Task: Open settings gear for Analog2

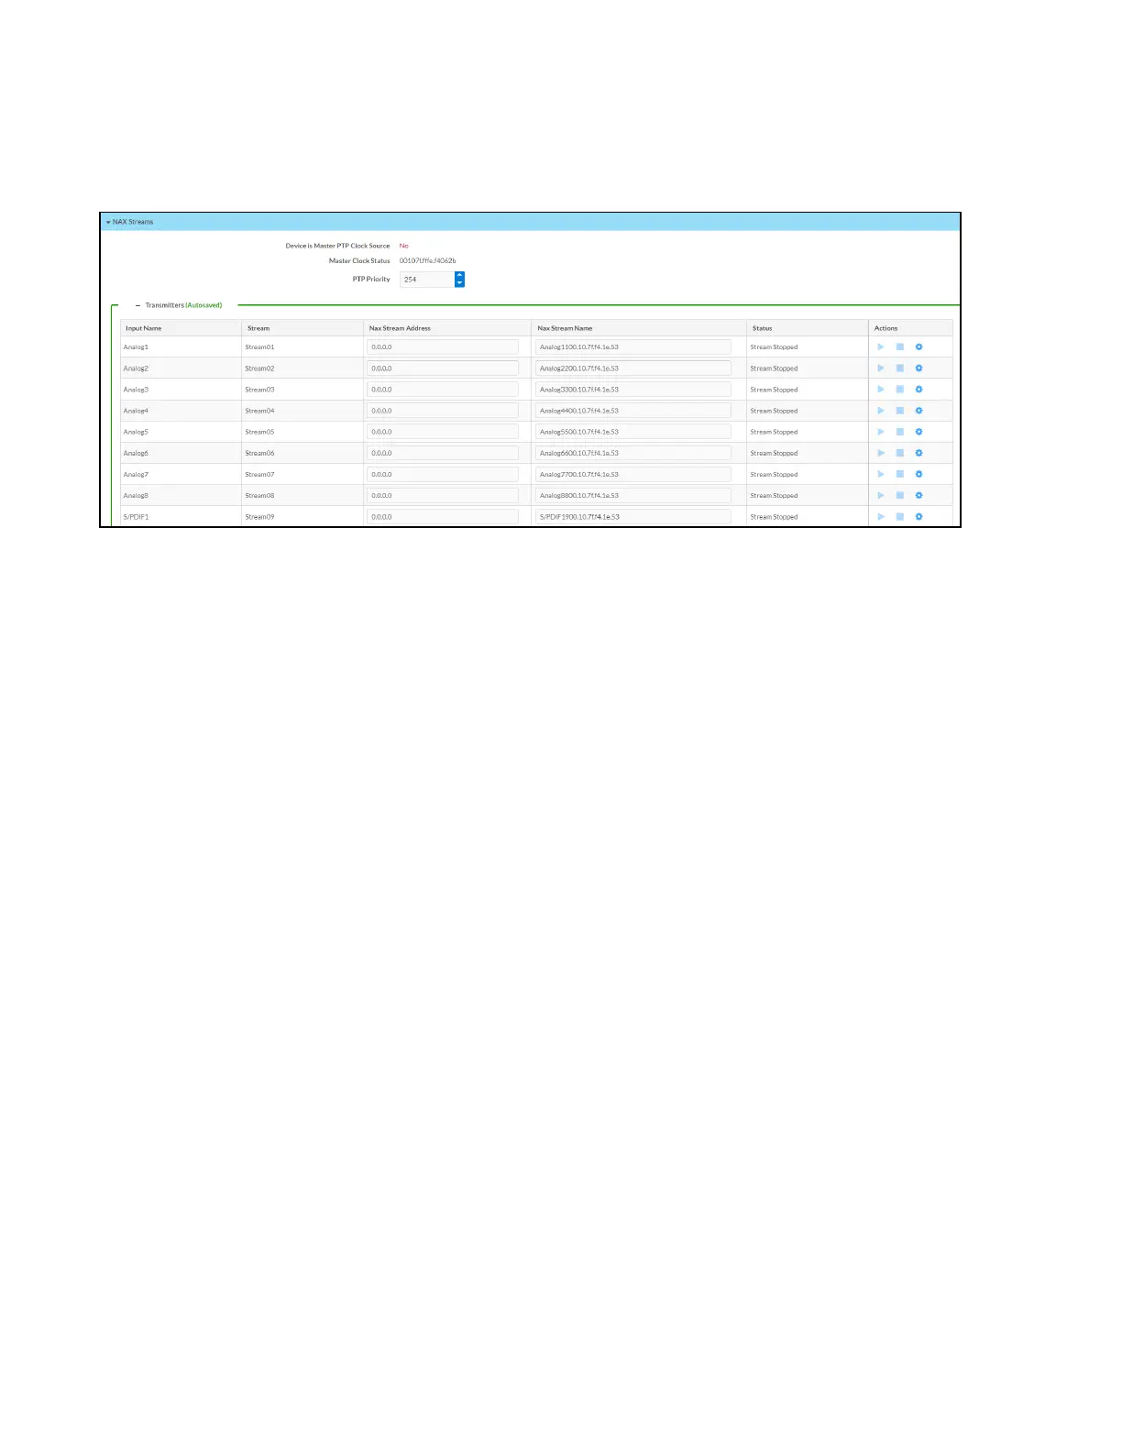Action: pyautogui.click(x=918, y=368)
